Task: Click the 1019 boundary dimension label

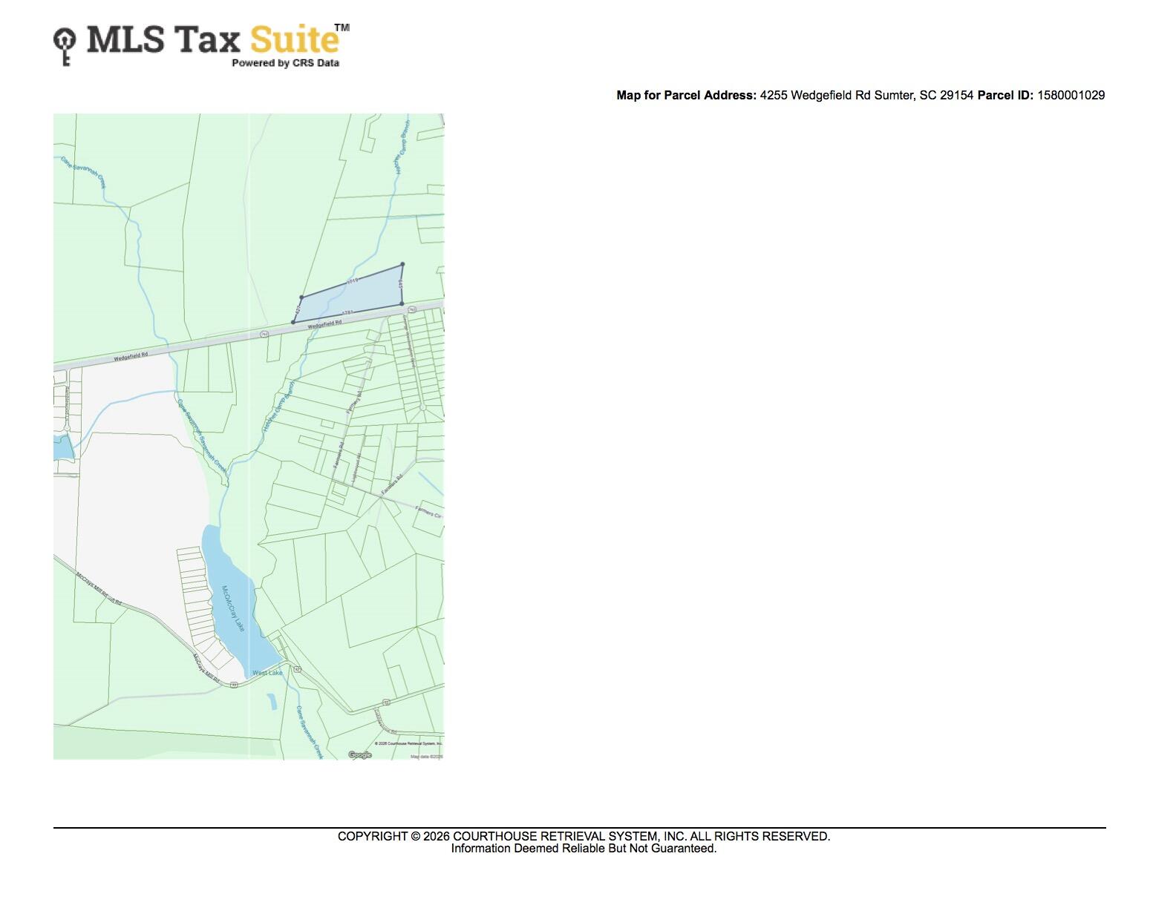Action: click(x=353, y=280)
